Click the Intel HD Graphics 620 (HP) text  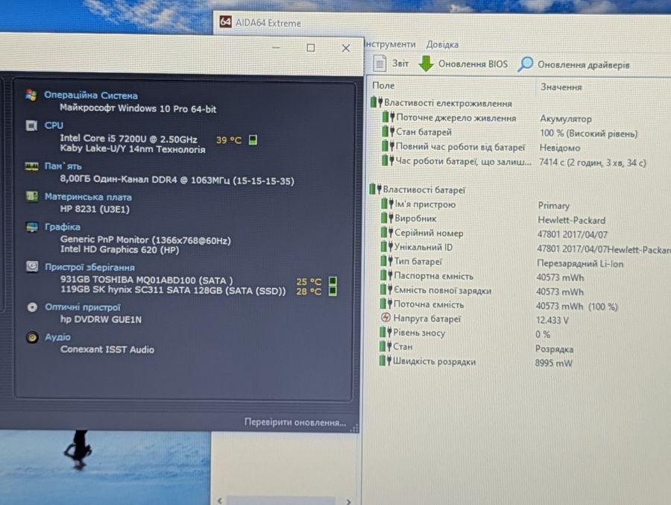coord(120,249)
